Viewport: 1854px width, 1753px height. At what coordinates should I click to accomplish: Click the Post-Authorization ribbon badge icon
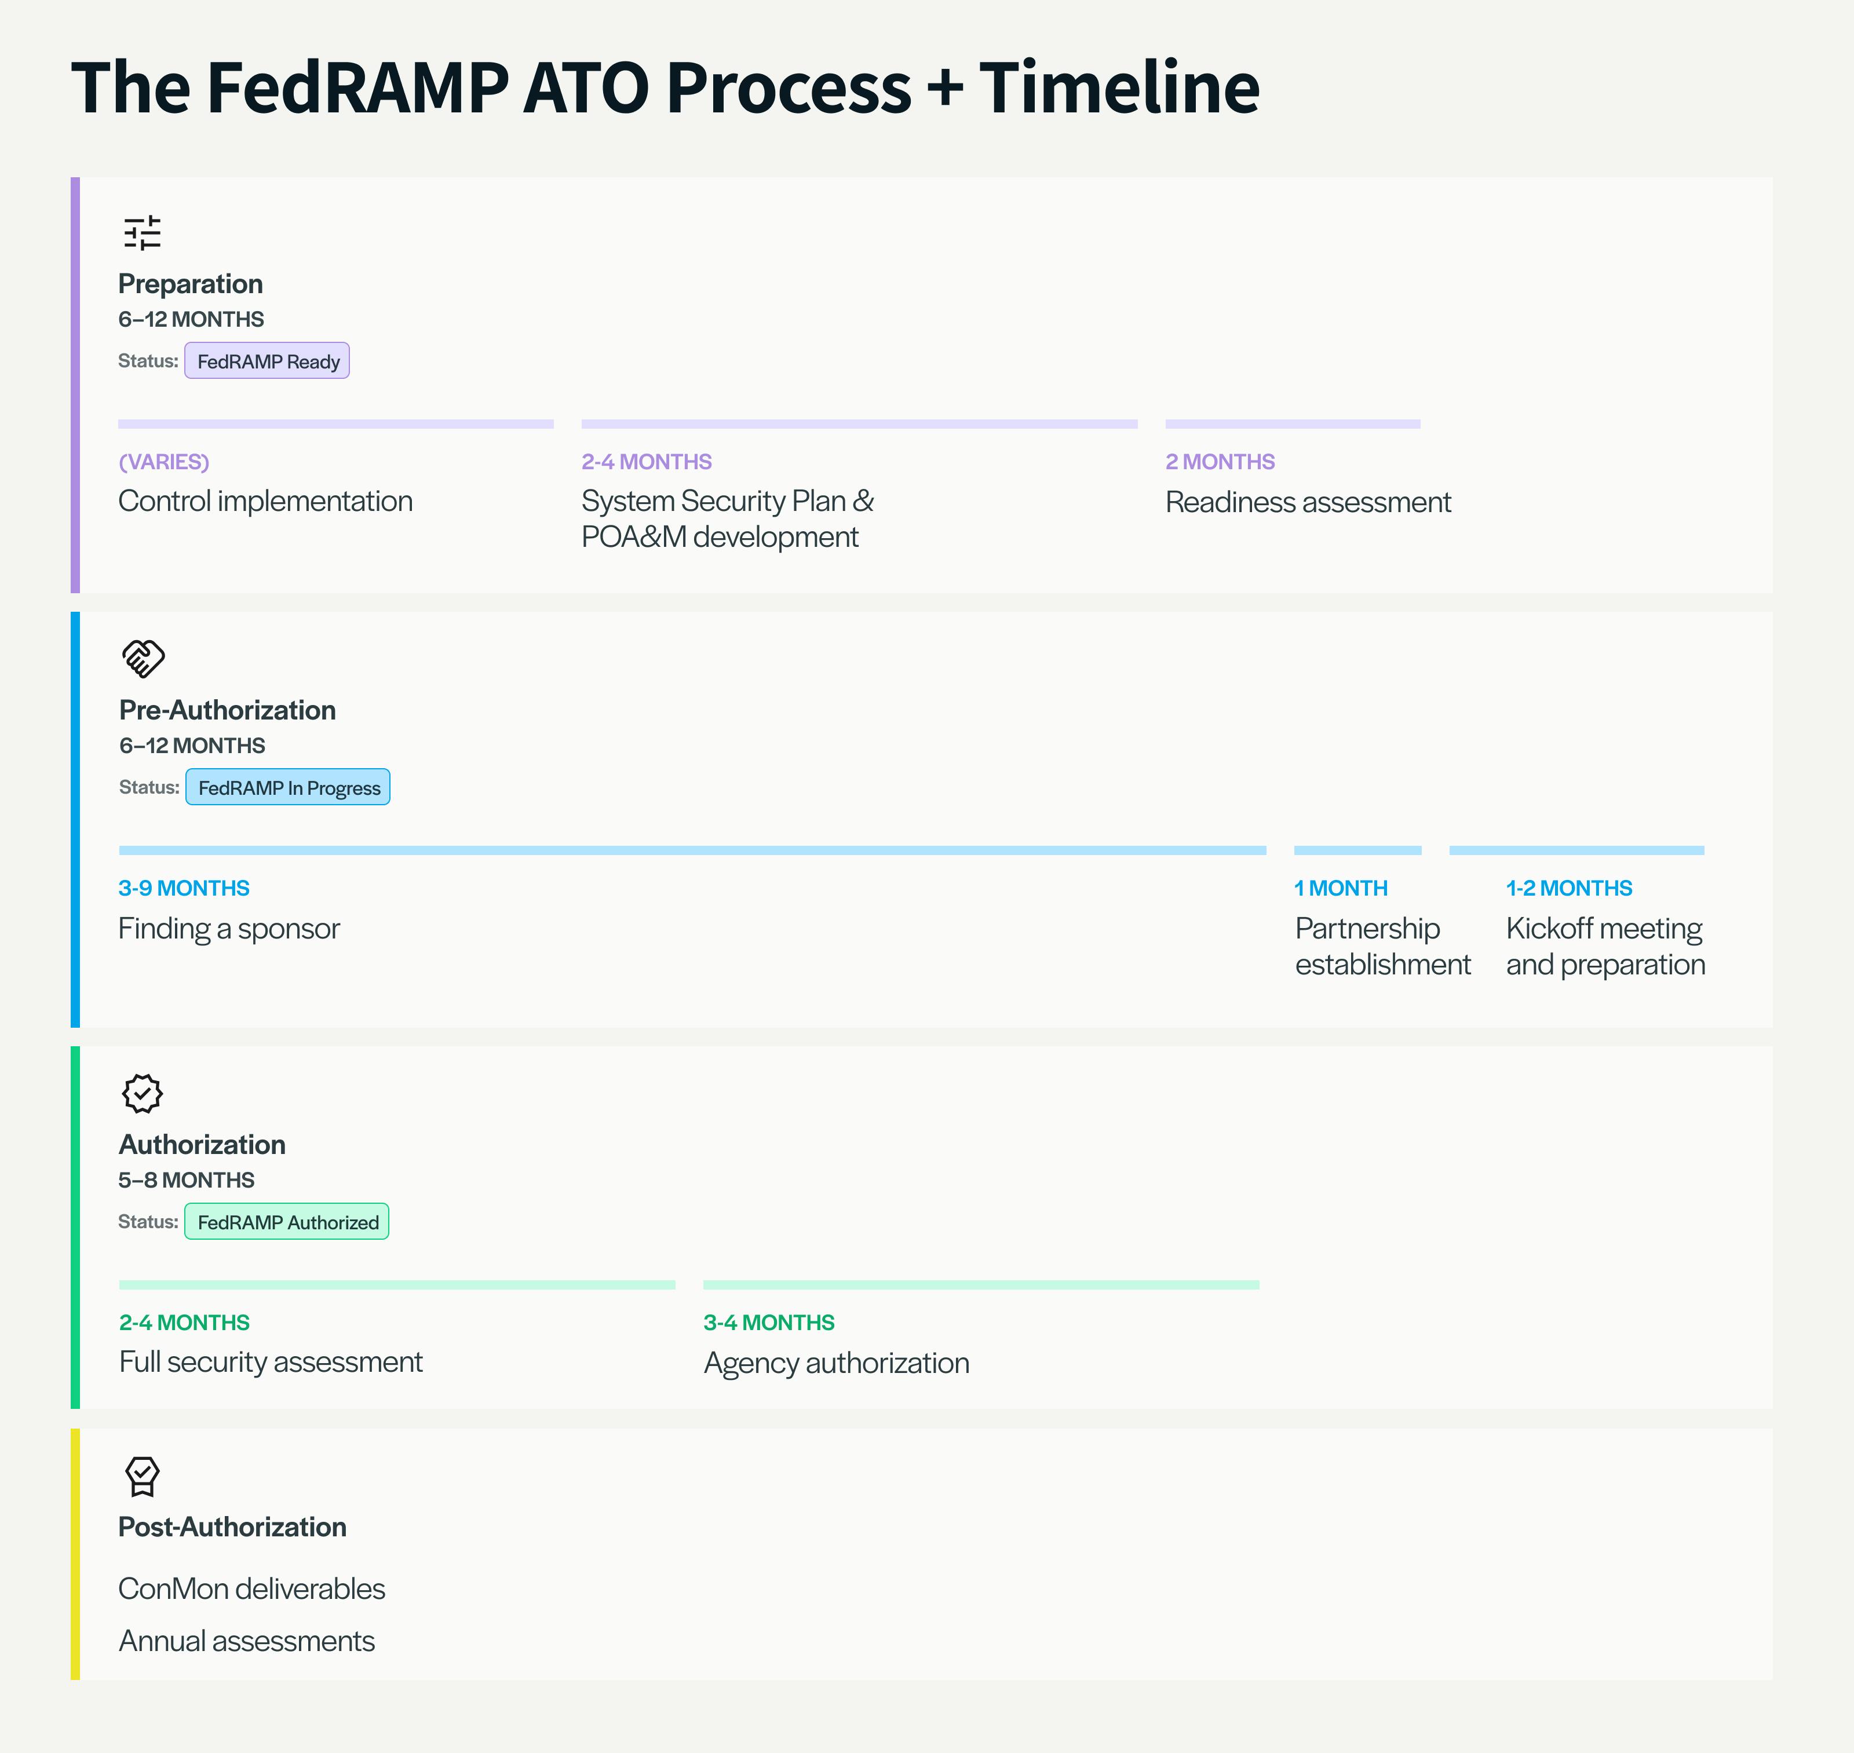click(142, 1477)
